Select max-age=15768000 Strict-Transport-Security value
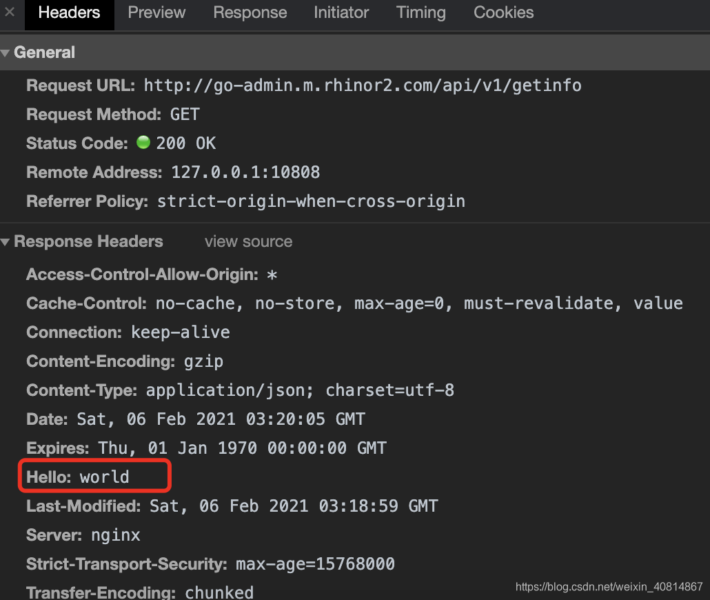Image resolution: width=710 pixels, height=600 pixels. pyautogui.click(x=315, y=565)
